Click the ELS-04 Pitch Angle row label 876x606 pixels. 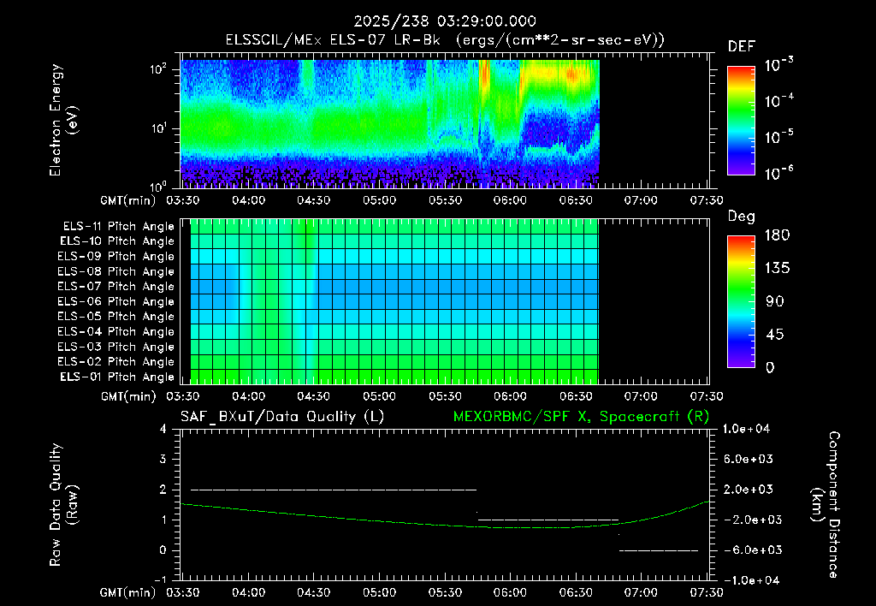click(x=115, y=331)
